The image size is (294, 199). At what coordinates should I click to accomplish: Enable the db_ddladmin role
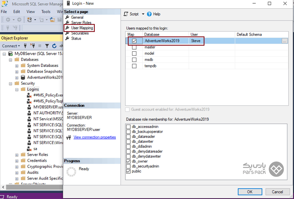click(x=128, y=146)
